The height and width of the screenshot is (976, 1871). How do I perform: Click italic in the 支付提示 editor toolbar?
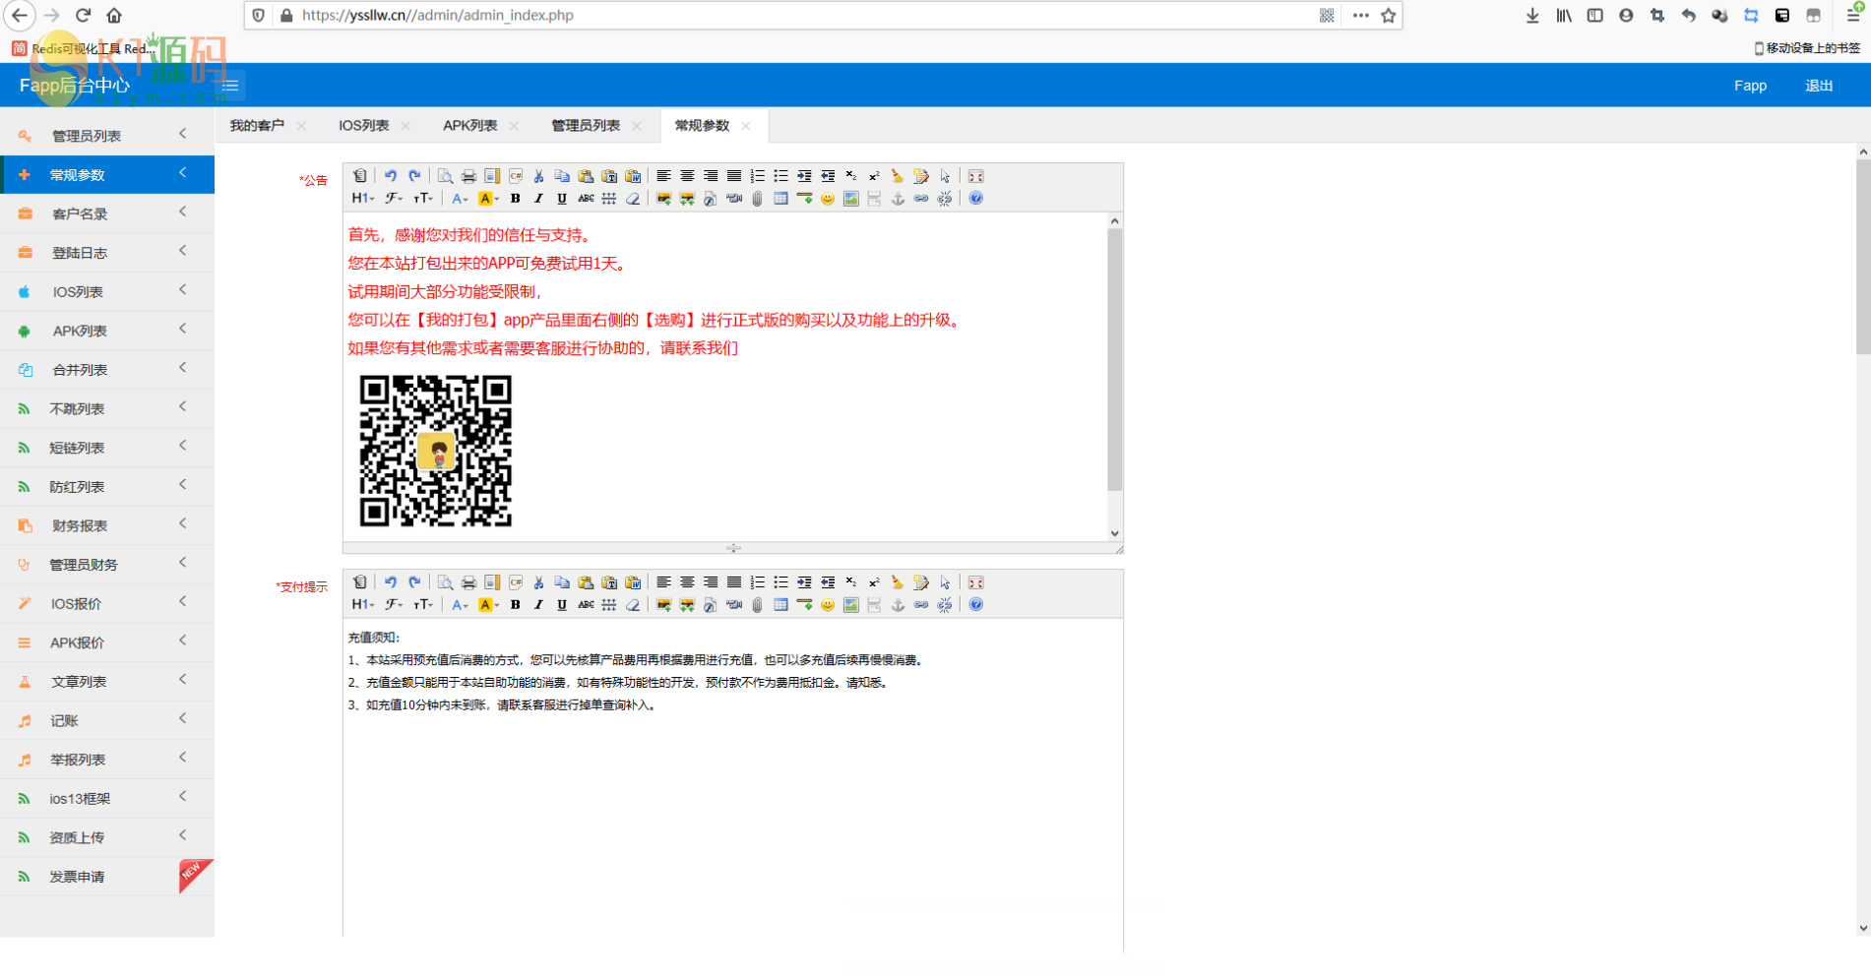pyautogui.click(x=538, y=605)
